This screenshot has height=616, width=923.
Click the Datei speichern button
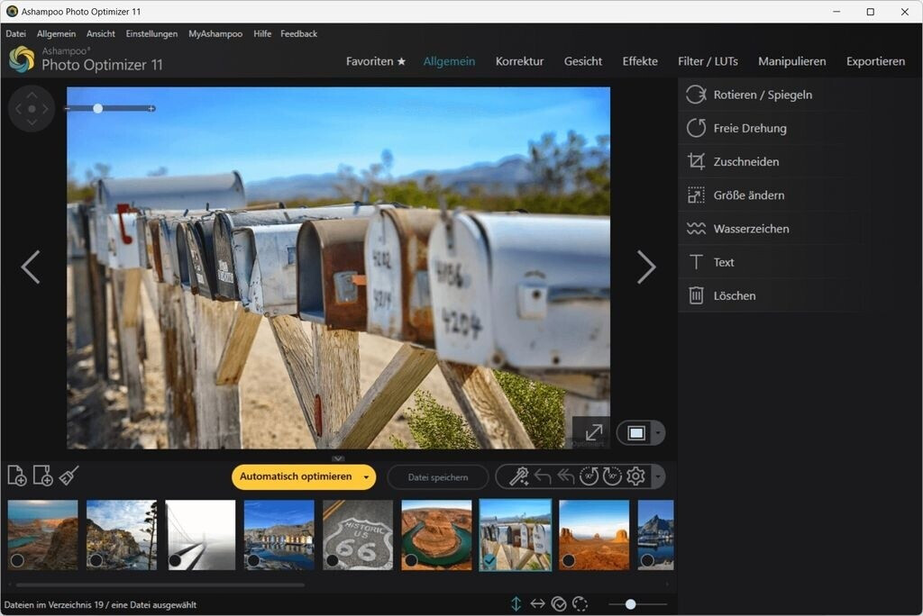tap(437, 476)
